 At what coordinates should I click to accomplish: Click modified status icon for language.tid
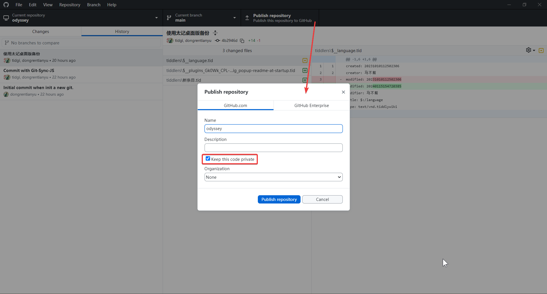[305, 60]
